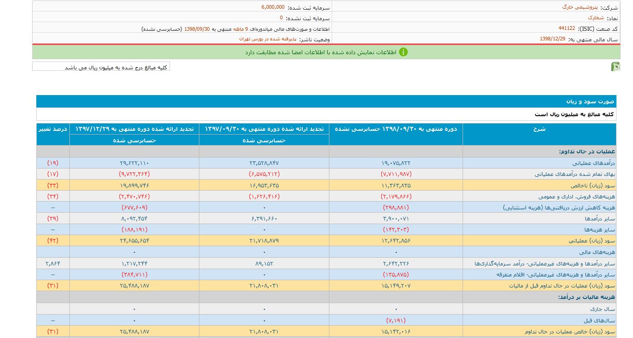Click cell value ۲۱,۷۱۸,۸۷۹
This screenshot has height=338, width=633.
264,241
